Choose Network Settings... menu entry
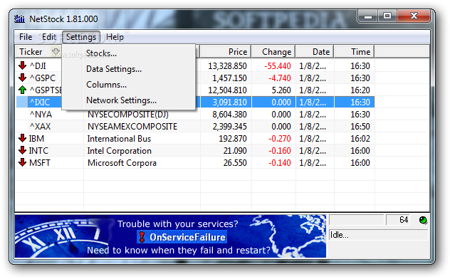The height and width of the screenshot is (279, 450). pos(121,100)
